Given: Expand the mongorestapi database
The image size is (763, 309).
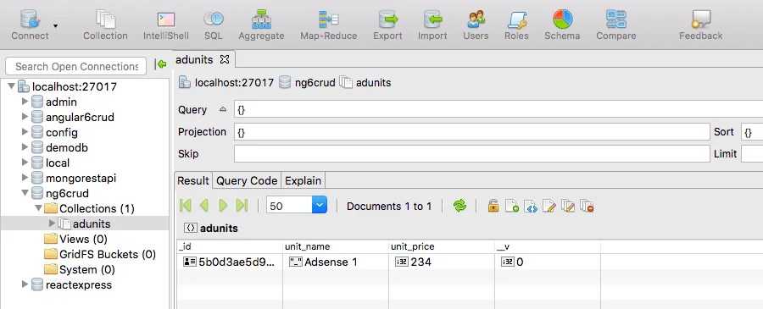Looking at the screenshot, I should click(x=25, y=178).
